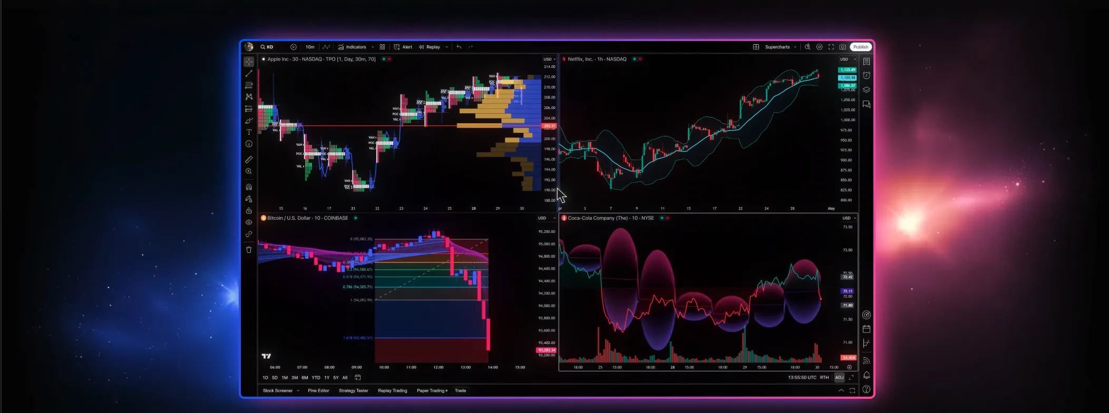The height and width of the screenshot is (413, 1109).
Task: Expand the Replay dropdown arrow
Action: [447, 47]
